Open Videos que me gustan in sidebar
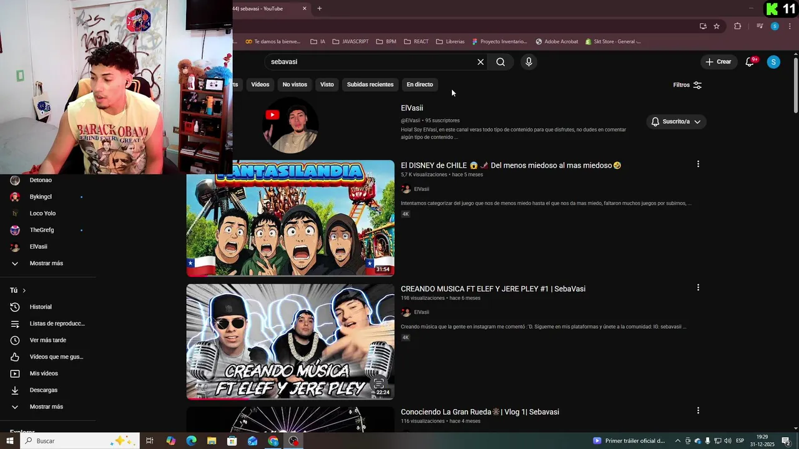799x449 pixels. pos(48,357)
